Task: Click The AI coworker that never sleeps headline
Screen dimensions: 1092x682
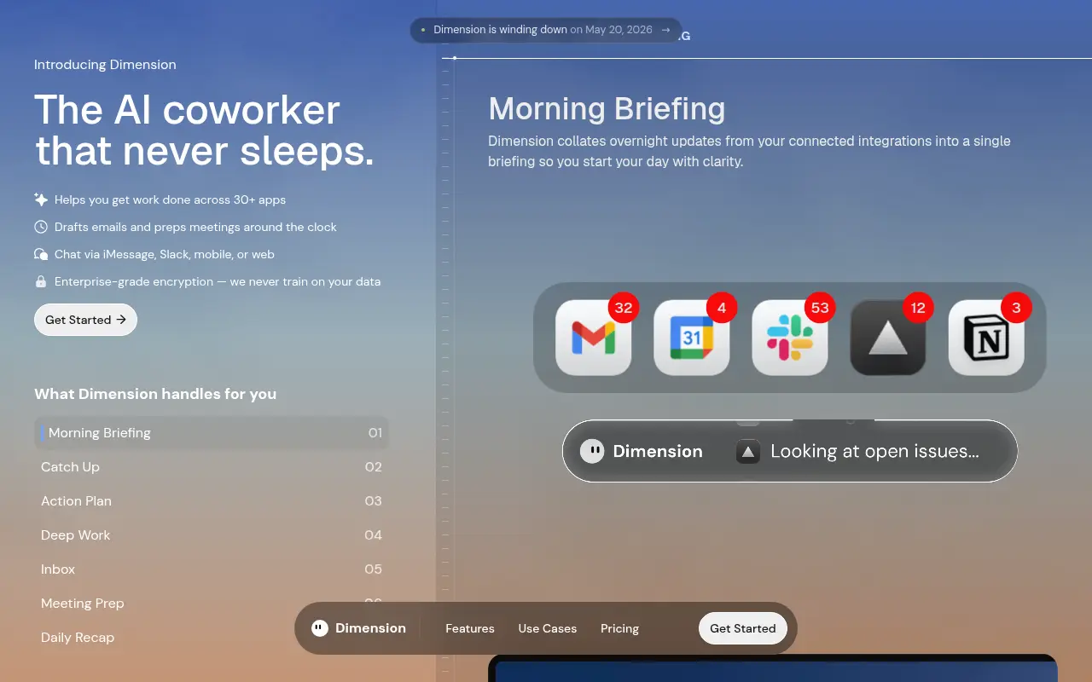Action: point(204,130)
